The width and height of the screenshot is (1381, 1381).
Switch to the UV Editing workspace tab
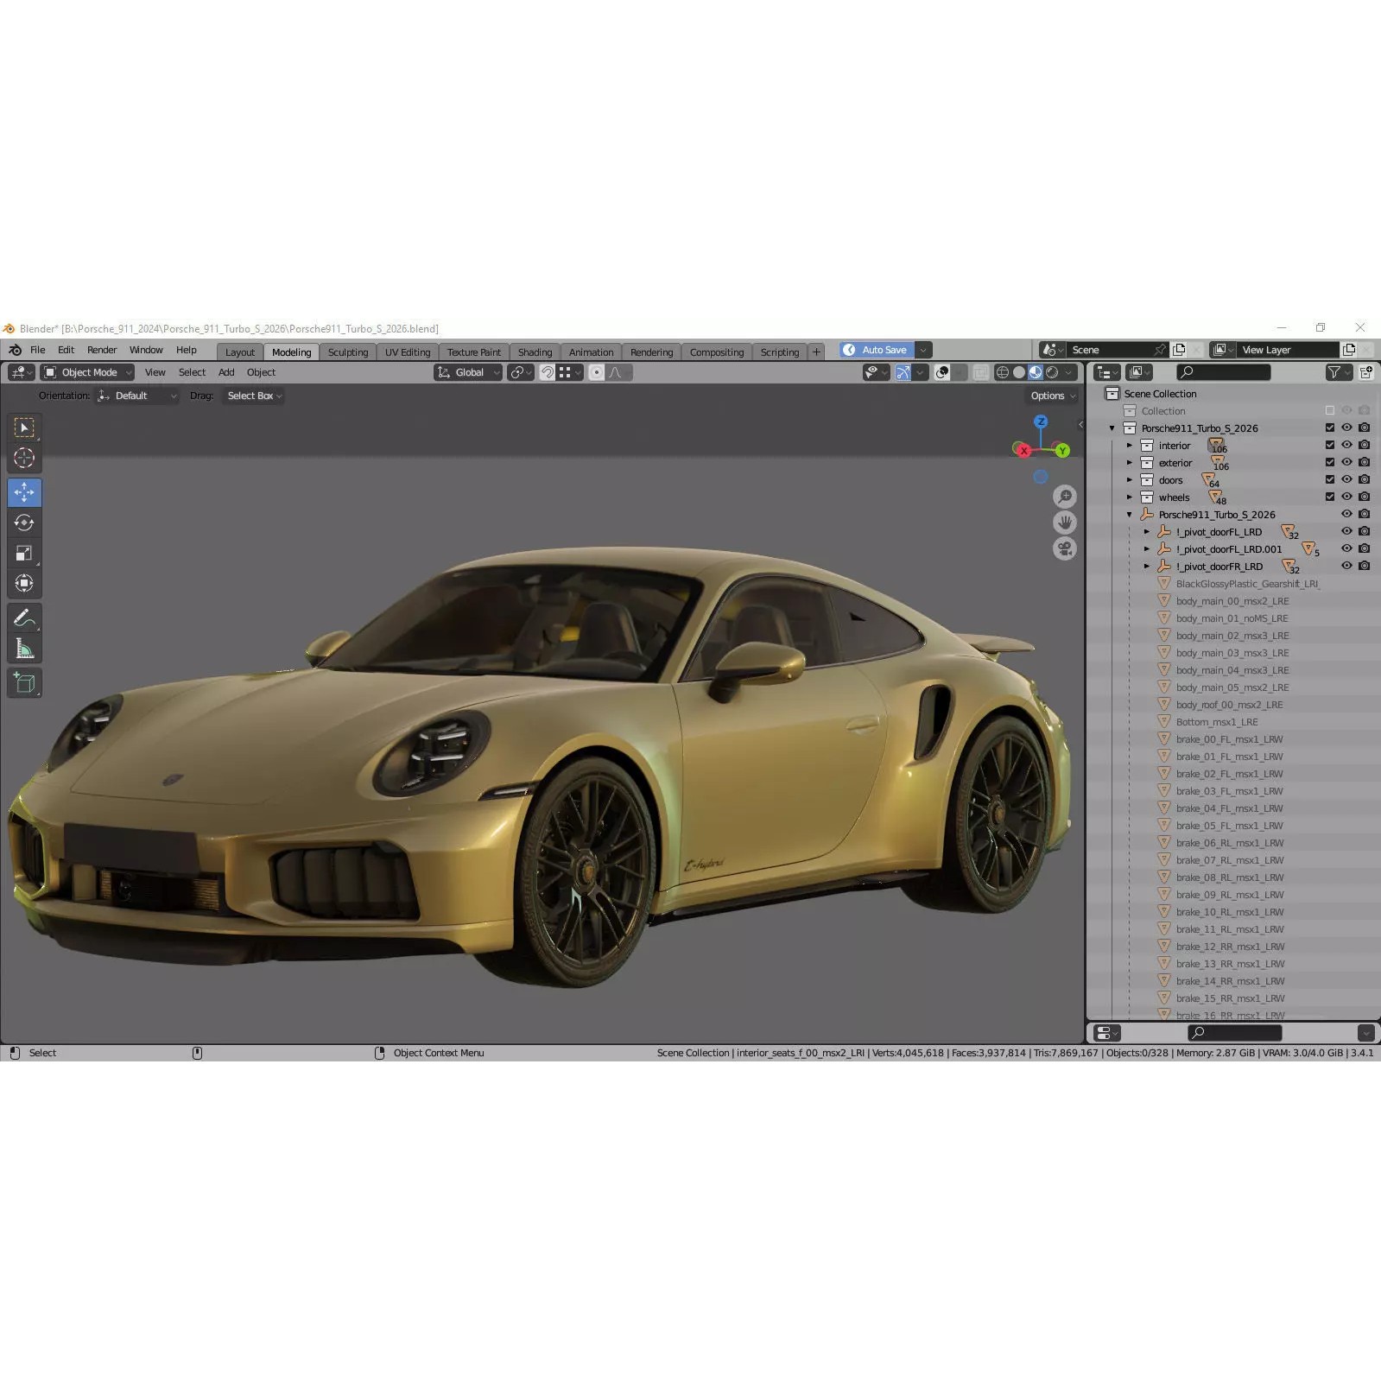(x=408, y=352)
